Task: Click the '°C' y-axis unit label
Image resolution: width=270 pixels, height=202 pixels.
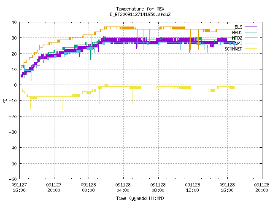Action: tap(5, 101)
